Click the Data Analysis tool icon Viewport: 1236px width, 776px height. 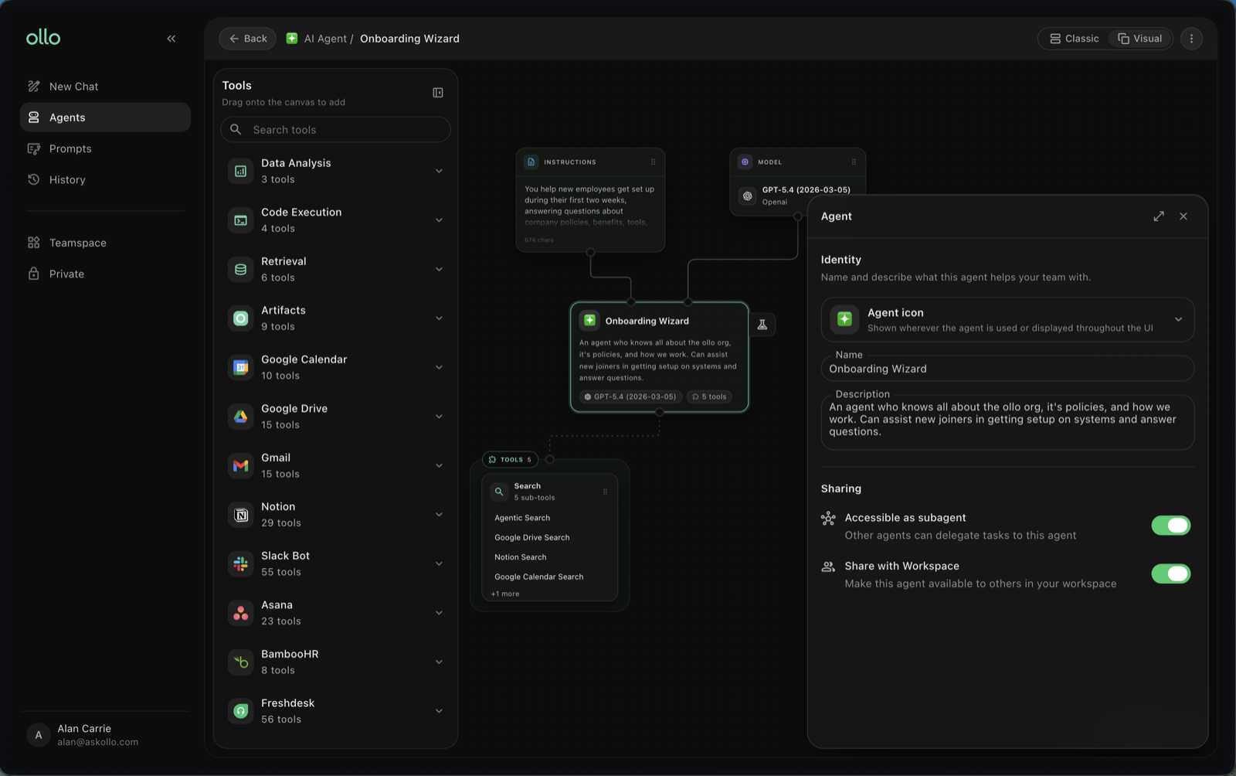[x=241, y=171]
